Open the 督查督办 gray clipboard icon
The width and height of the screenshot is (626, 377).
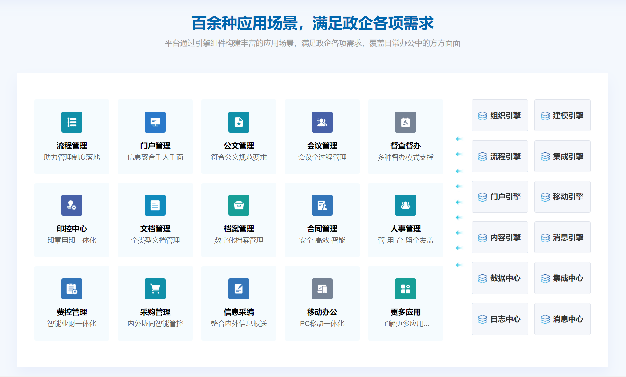click(405, 122)
